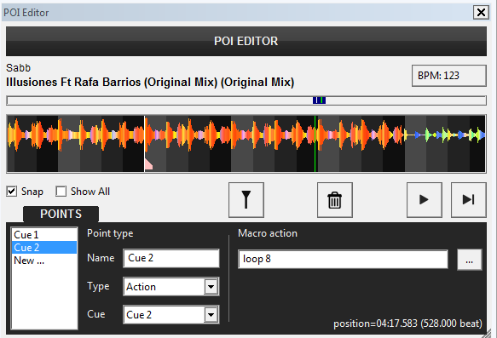This screenshot has height=338, width=497.
Task: Jump to next point with skip button
Action: 469,200
